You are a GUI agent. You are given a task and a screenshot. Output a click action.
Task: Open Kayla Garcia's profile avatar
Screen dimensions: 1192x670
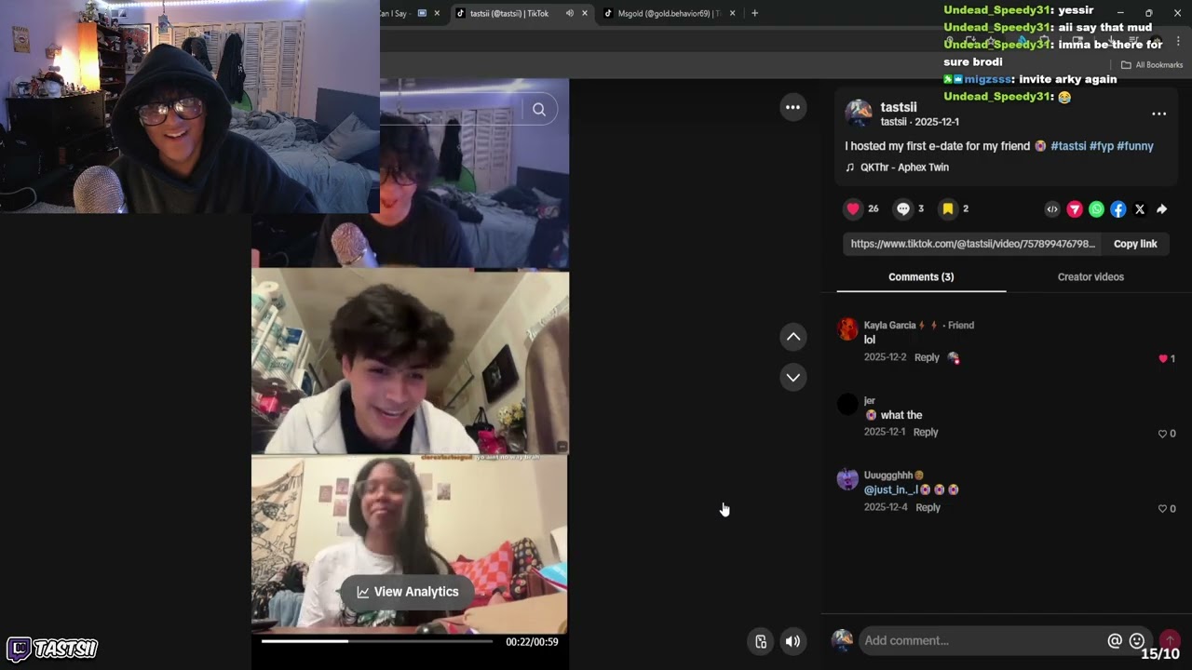[847, 328]
